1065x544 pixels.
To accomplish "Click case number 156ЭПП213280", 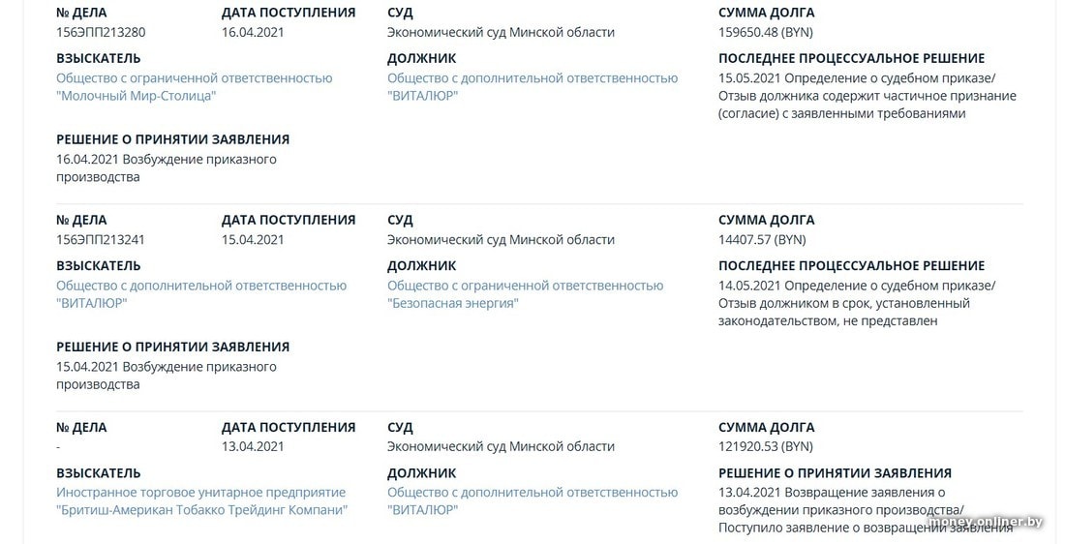I will 101,32.
